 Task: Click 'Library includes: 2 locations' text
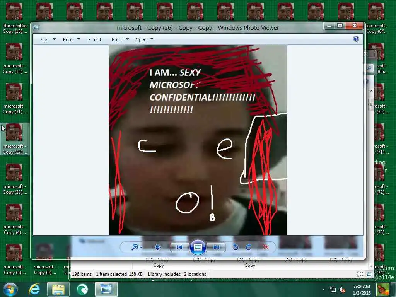point(177,274)
